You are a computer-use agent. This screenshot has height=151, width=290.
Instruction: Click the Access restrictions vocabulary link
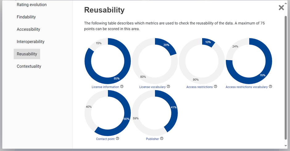[246, 87]
